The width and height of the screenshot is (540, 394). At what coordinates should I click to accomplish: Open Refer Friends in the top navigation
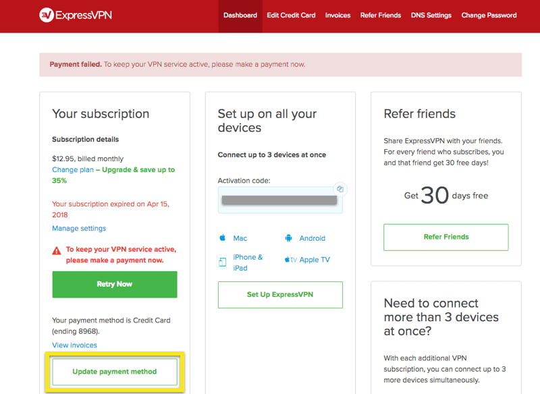381,16
